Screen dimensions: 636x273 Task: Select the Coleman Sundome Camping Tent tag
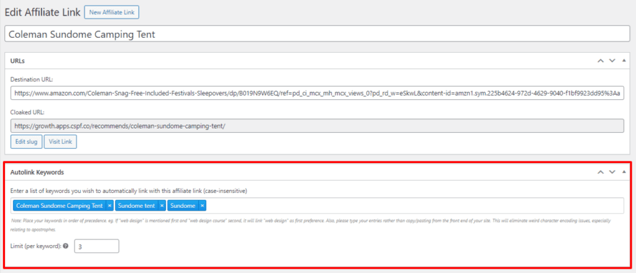60,206
